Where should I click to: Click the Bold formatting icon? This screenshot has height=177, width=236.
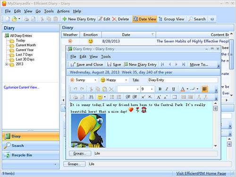click(x=160, y=89)
